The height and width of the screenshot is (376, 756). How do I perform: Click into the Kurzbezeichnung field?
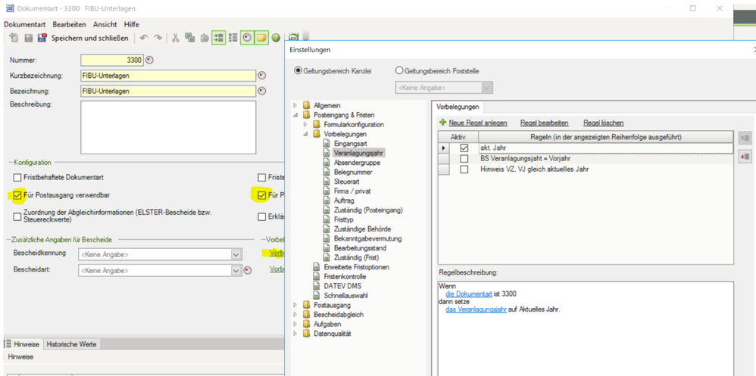point(168,76)
